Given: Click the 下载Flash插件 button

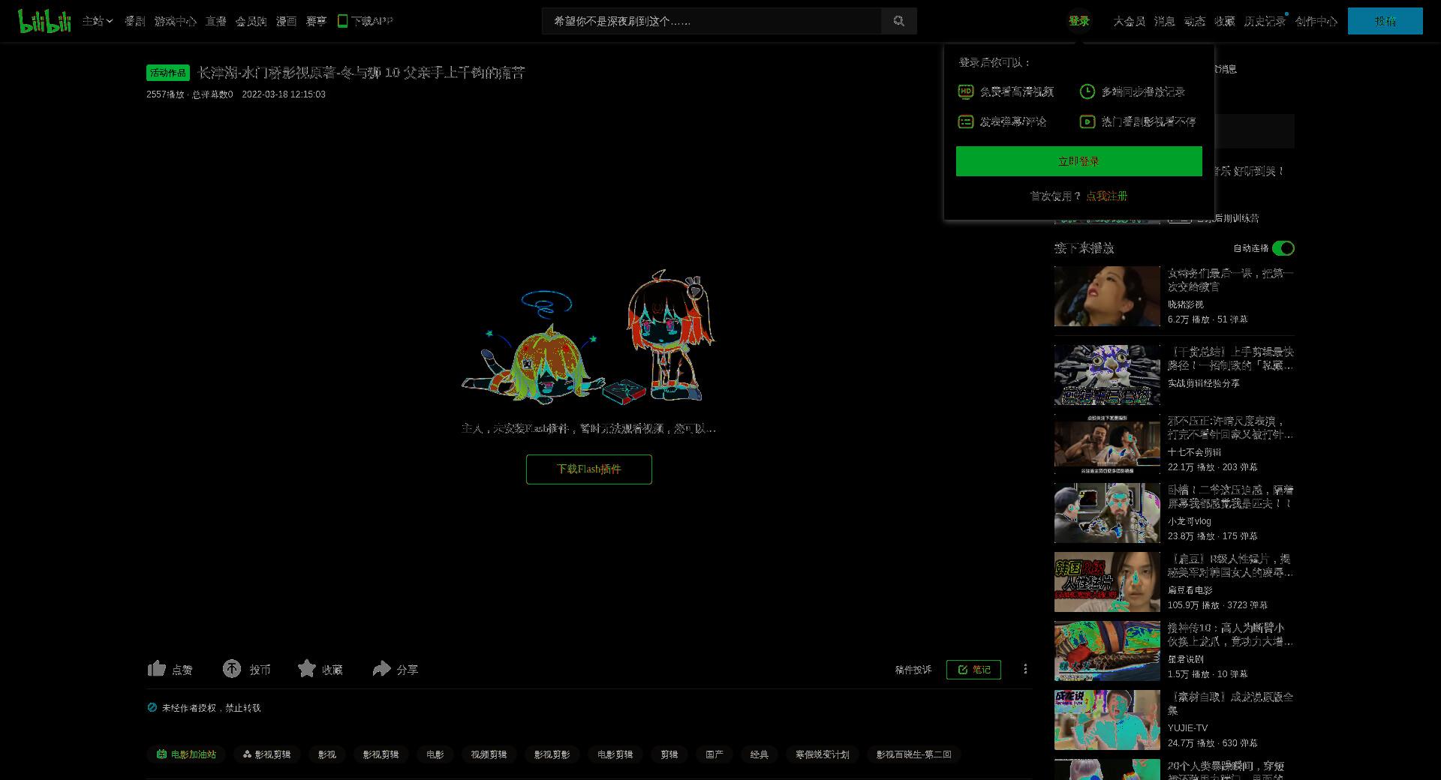Looking at the screenshot, I should pyautogui.click(x=589, y=469).
